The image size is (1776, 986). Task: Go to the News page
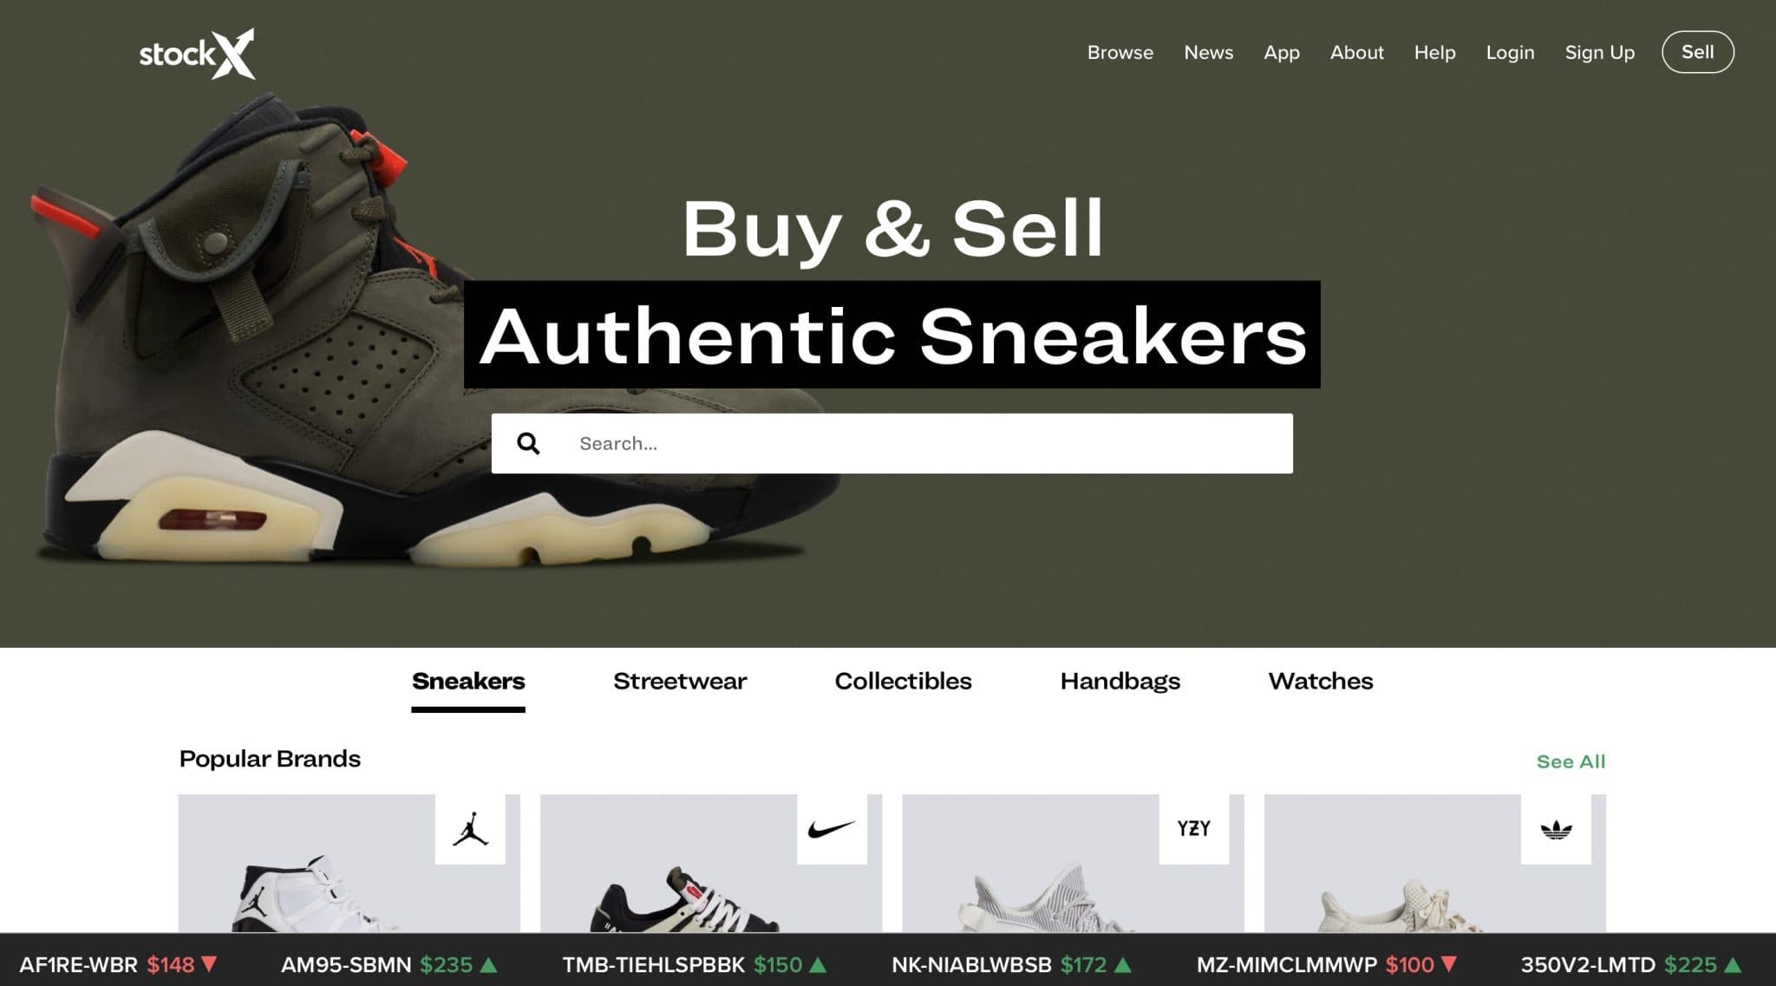coord(1208,52)
